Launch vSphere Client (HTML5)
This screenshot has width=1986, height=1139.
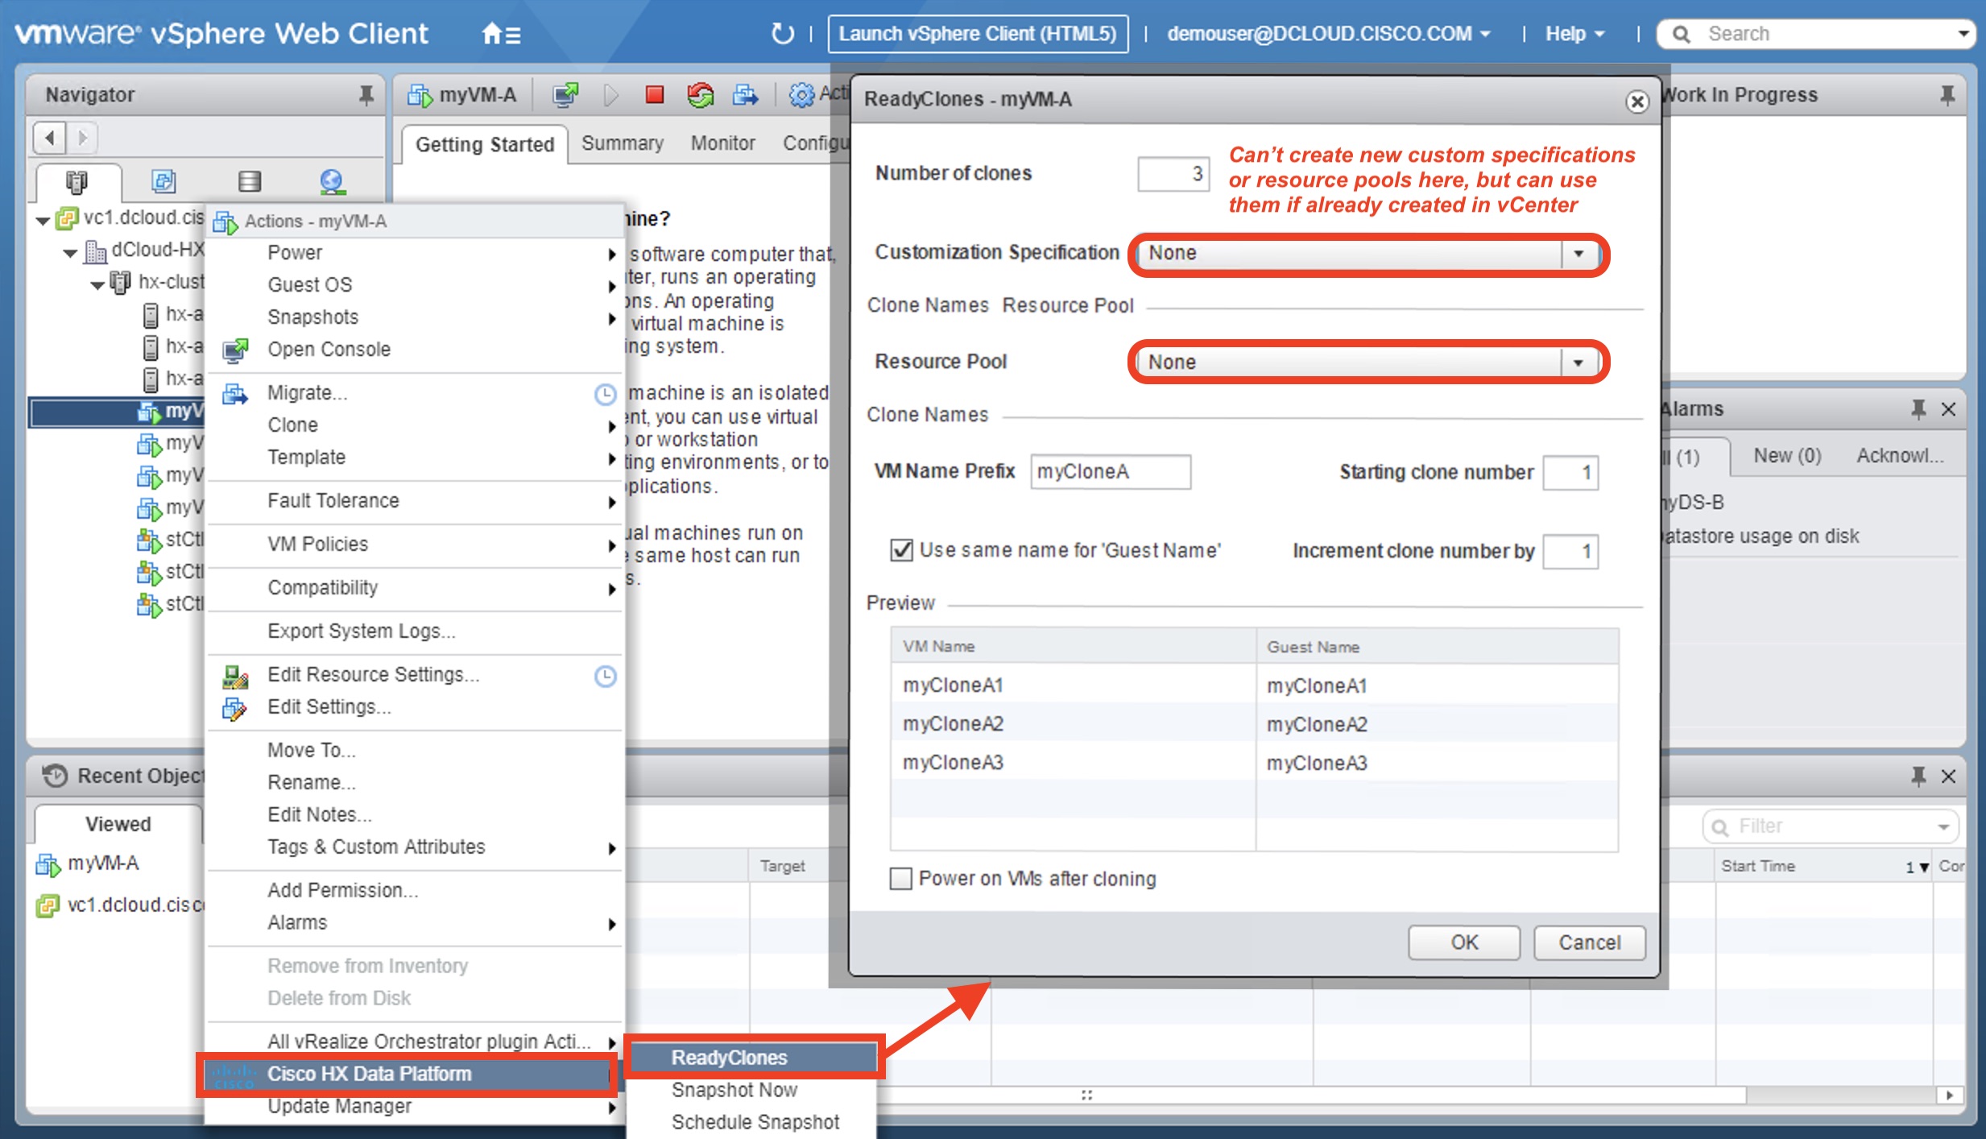(x=977, y=34)
